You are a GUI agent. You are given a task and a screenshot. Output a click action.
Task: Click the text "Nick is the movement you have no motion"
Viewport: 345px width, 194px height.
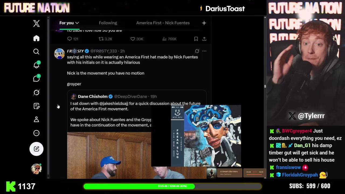tap(106, 73)
